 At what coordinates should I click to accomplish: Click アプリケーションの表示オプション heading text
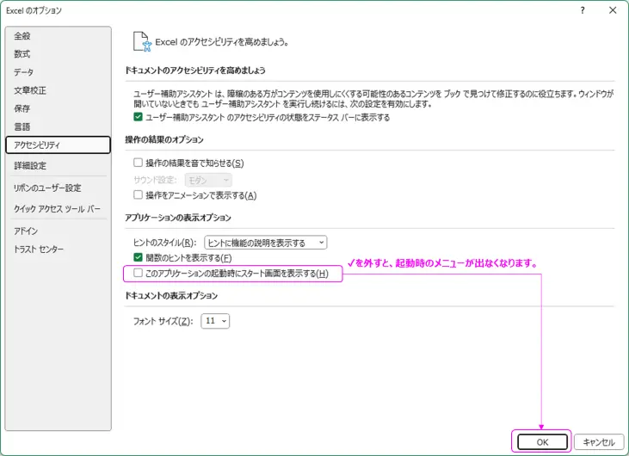(178, 218)
